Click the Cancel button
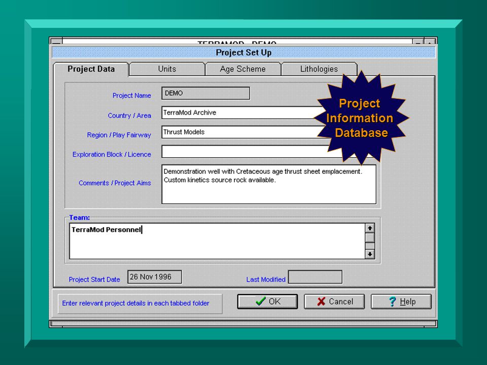Viewport: 487px width, 365px height. [334, 301]
